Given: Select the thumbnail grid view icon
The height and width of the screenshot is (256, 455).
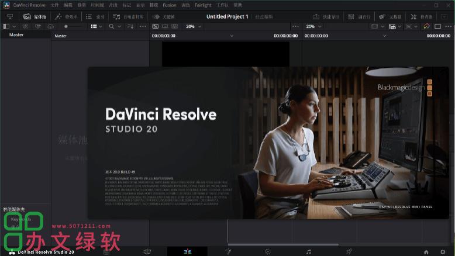Looking at the screenshot, I should (x=94, y=26).
